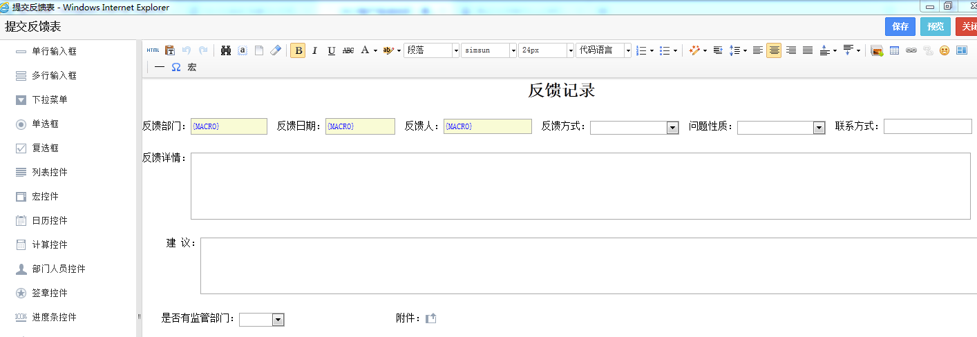Click the insert hyperlink chain icon
The width and height of the screenshot is (977, 337).
(911, 50)
